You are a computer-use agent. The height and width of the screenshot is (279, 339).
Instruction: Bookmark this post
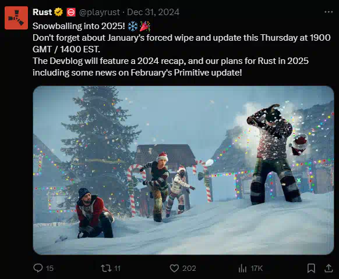(x=311, y=268)
